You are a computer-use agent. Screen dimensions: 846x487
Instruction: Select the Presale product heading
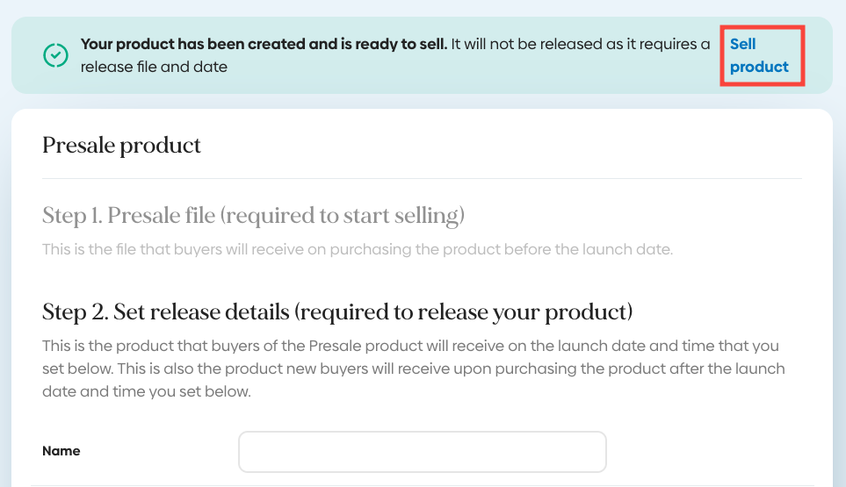click(121, 145)
